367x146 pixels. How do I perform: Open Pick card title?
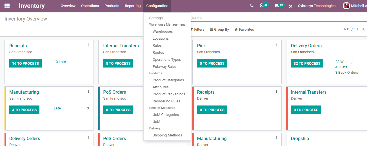(x=201, y=46)
